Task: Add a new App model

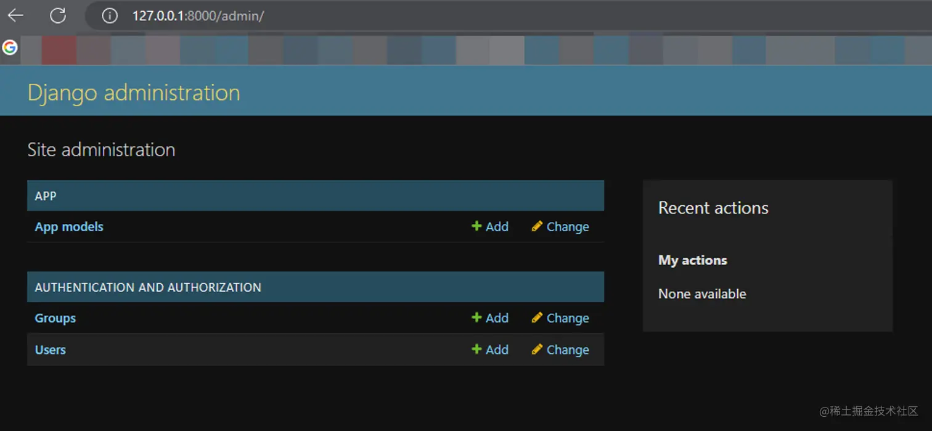Action: point(490,227)
